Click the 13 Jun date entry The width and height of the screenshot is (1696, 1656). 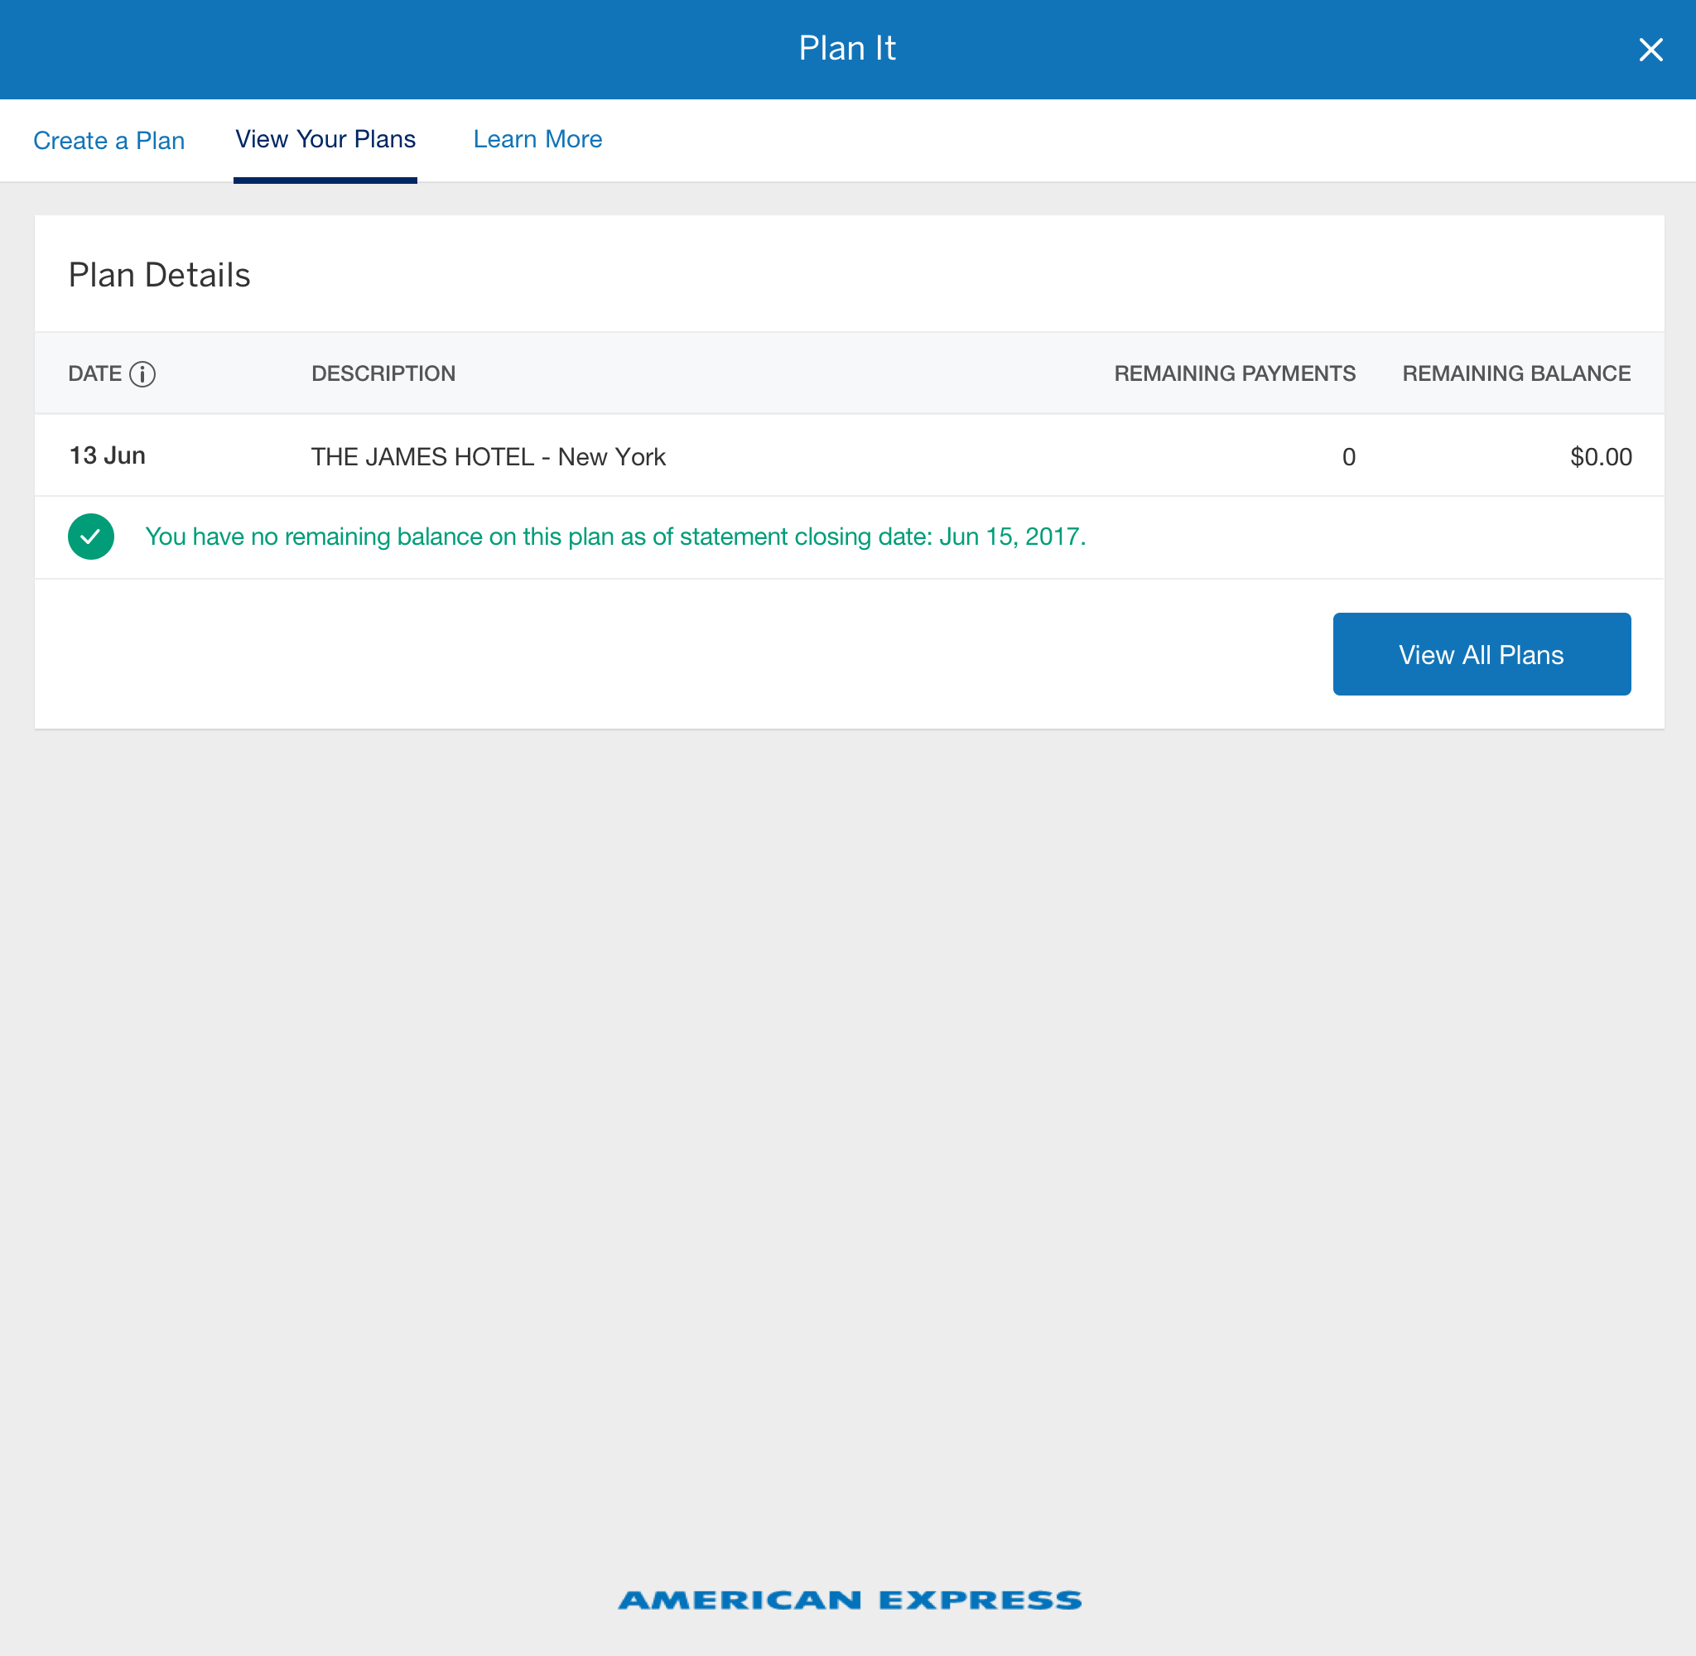(x=107, y=455)
